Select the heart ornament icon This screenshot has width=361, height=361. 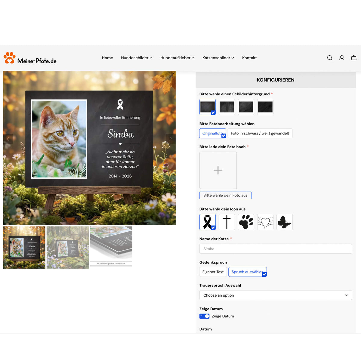[x=265, y=222]
